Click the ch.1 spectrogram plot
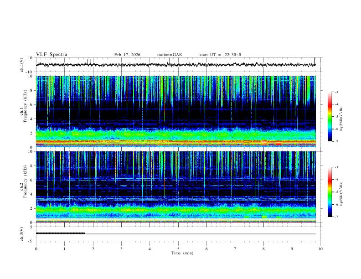This screenshot has width=361, height=279. coord(176,111)
